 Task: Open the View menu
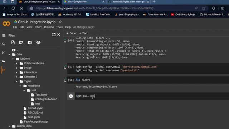pos(29,27)
